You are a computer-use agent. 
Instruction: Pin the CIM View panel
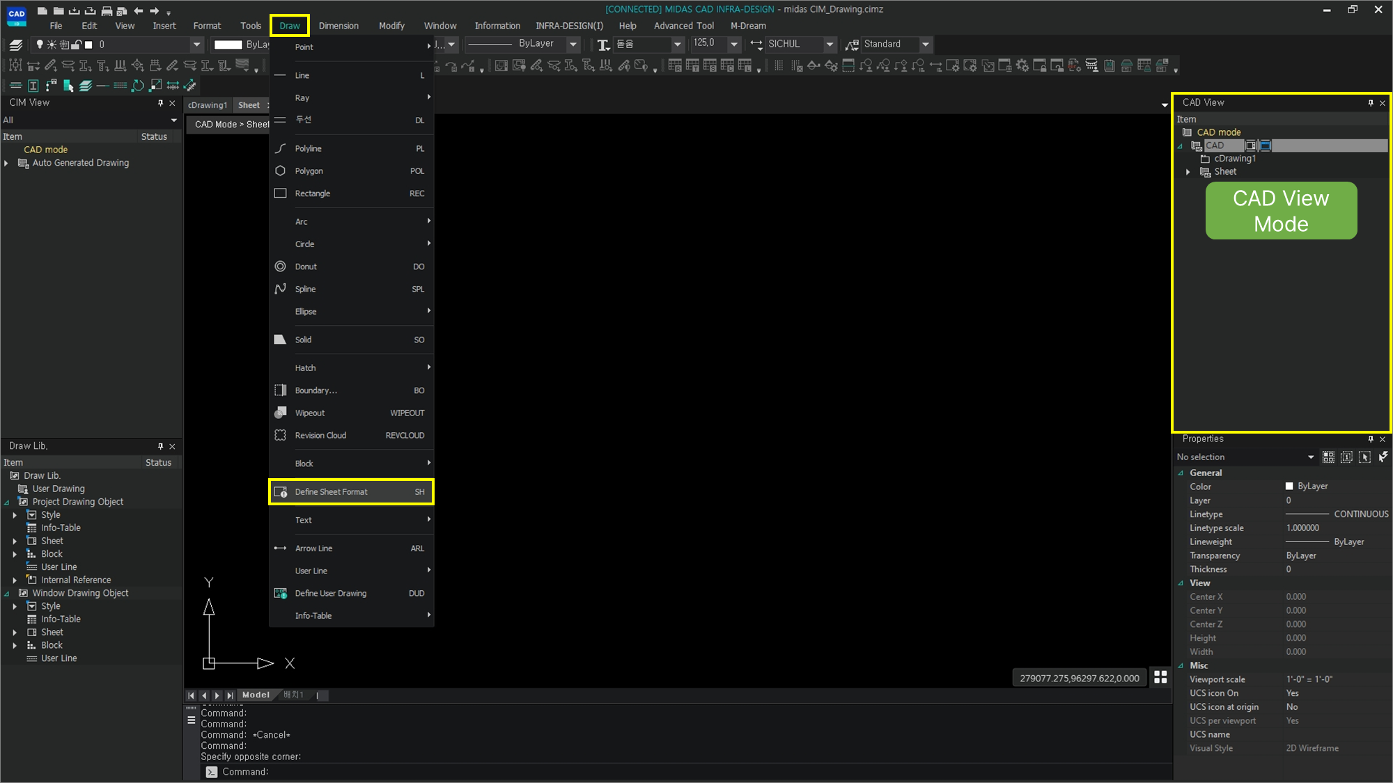[x=160, y=103]
